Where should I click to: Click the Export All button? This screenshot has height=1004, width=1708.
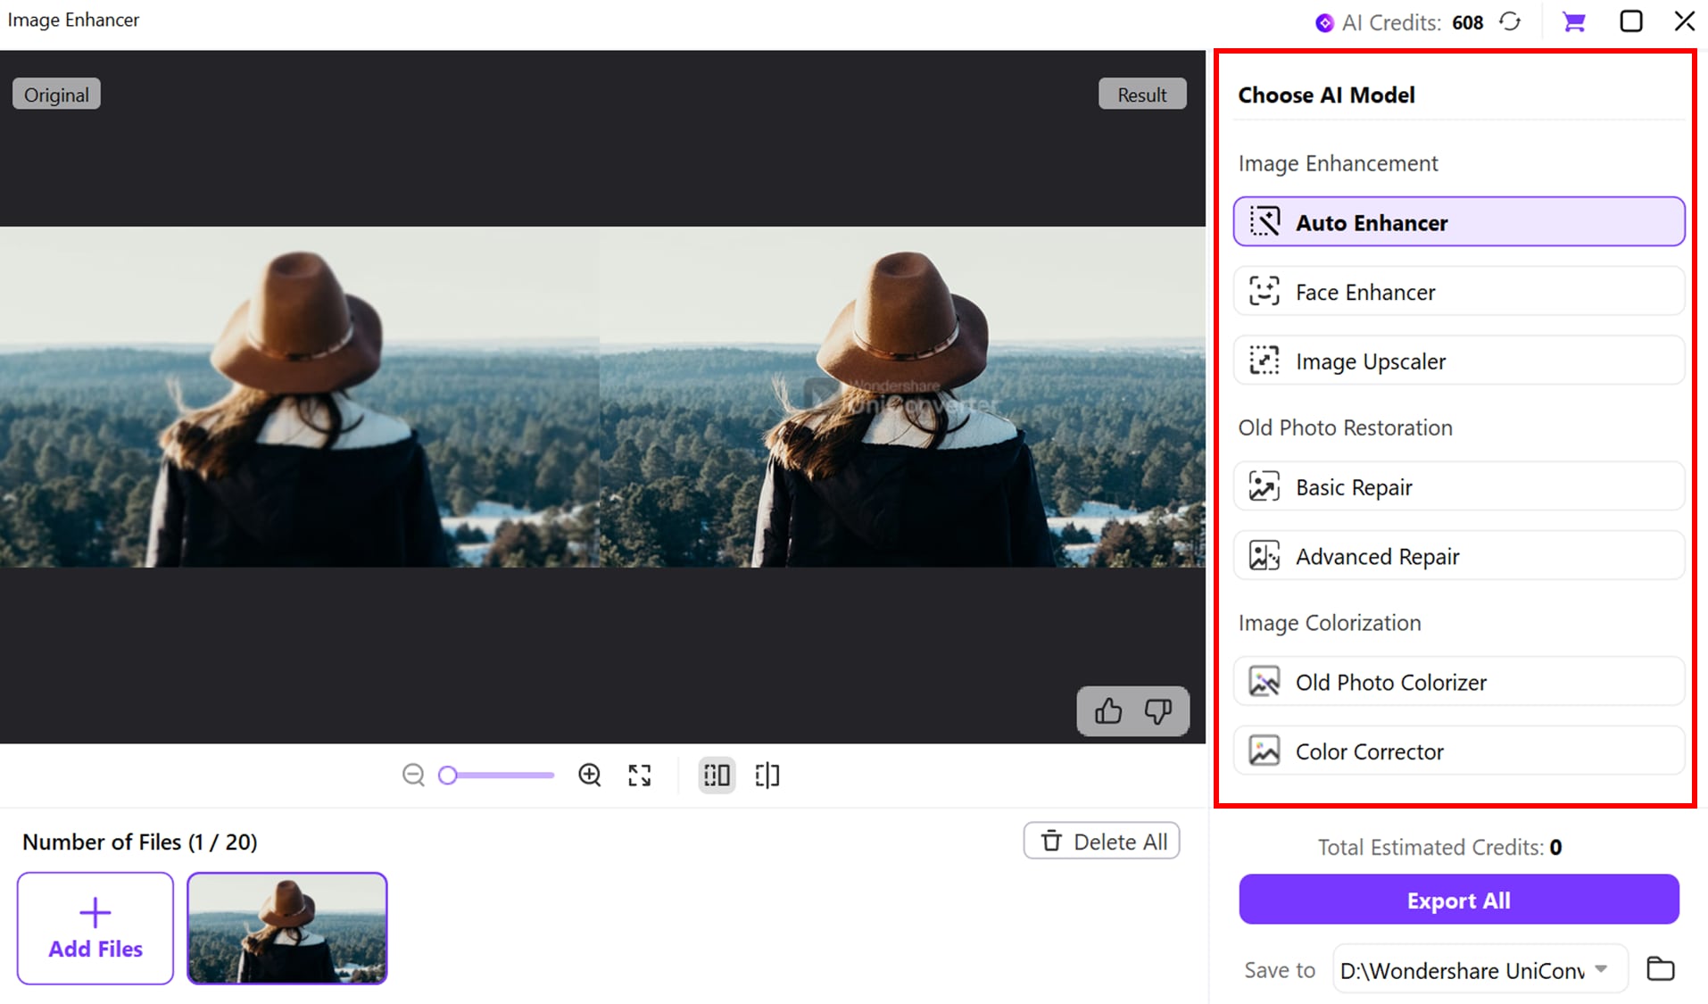click(1459, 900)
